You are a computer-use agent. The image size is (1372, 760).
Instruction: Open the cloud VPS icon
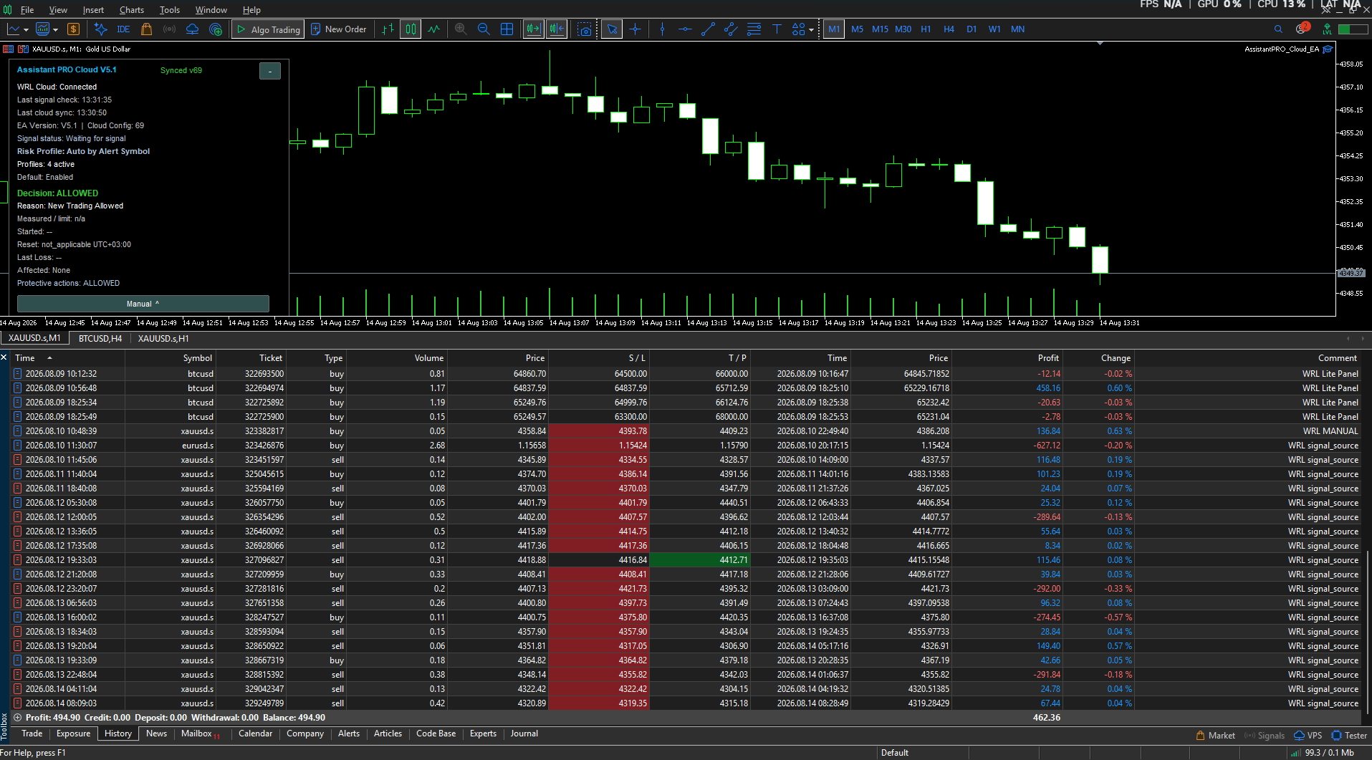pos(193,29)
